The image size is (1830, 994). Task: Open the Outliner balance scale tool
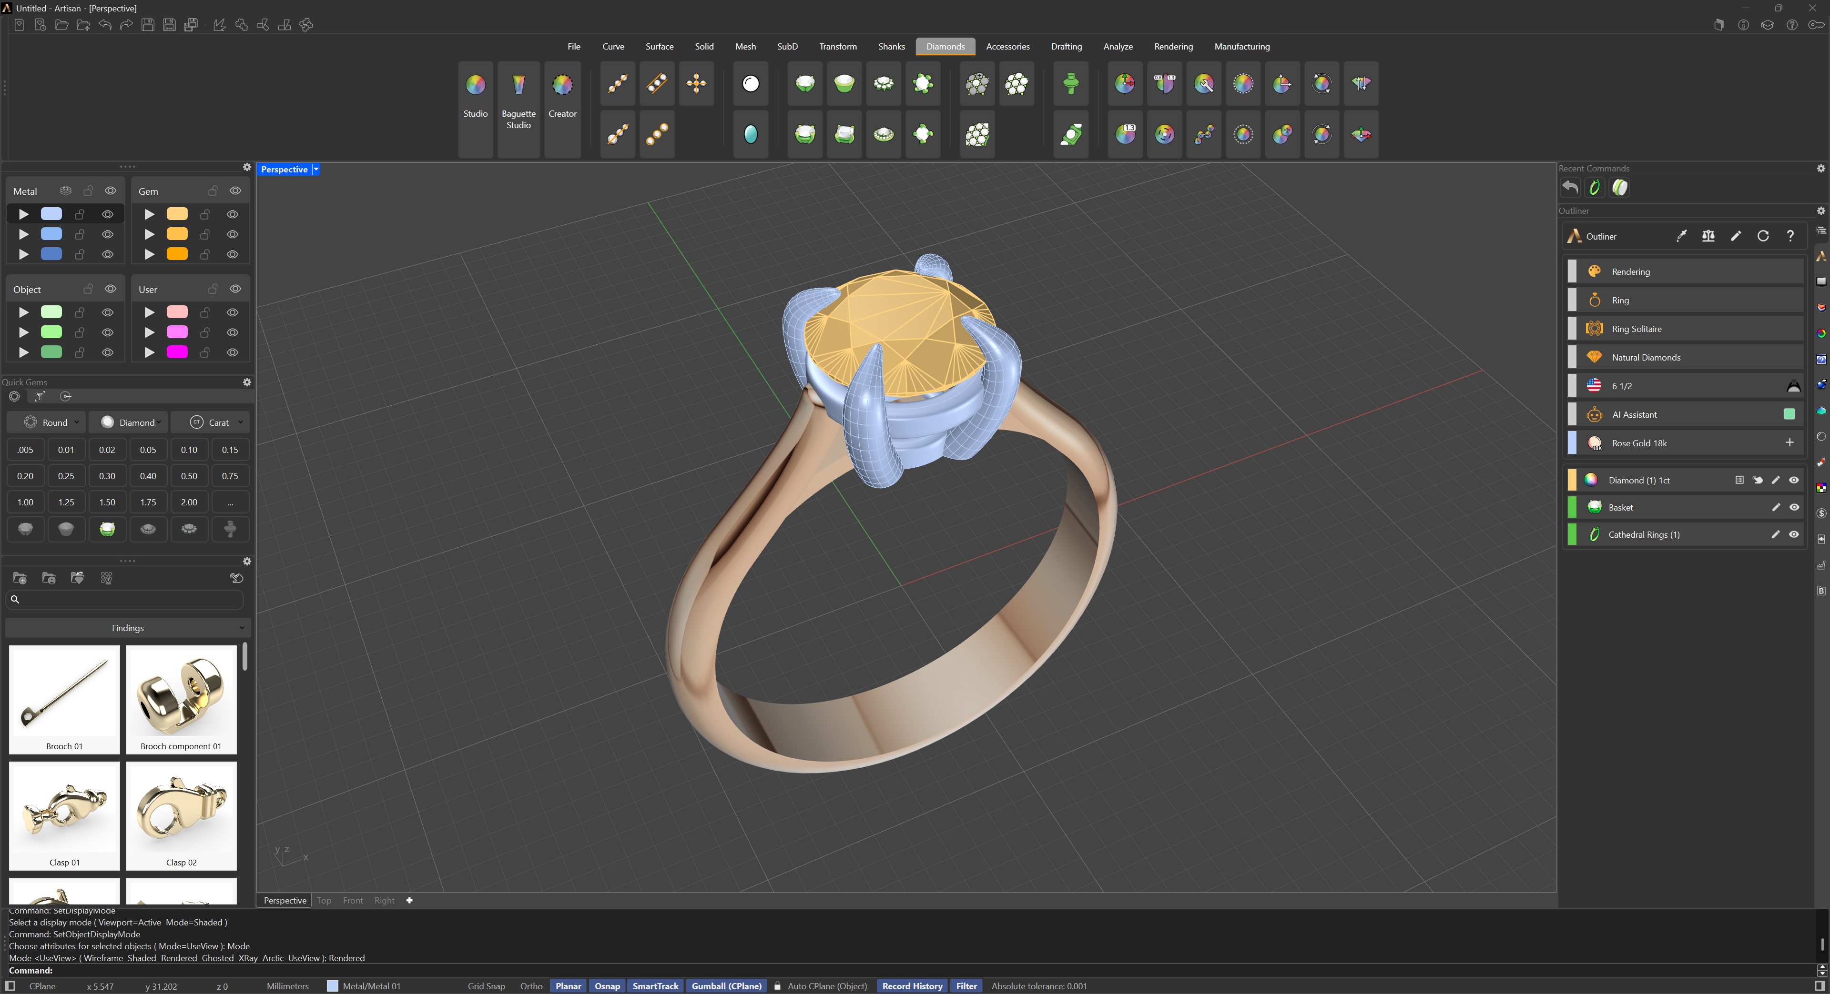(x=1708, y=236)
